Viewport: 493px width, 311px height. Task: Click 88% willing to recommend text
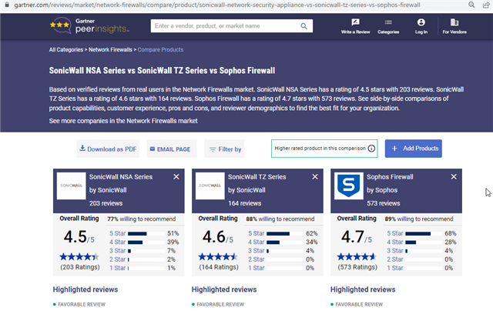(280, 219)
